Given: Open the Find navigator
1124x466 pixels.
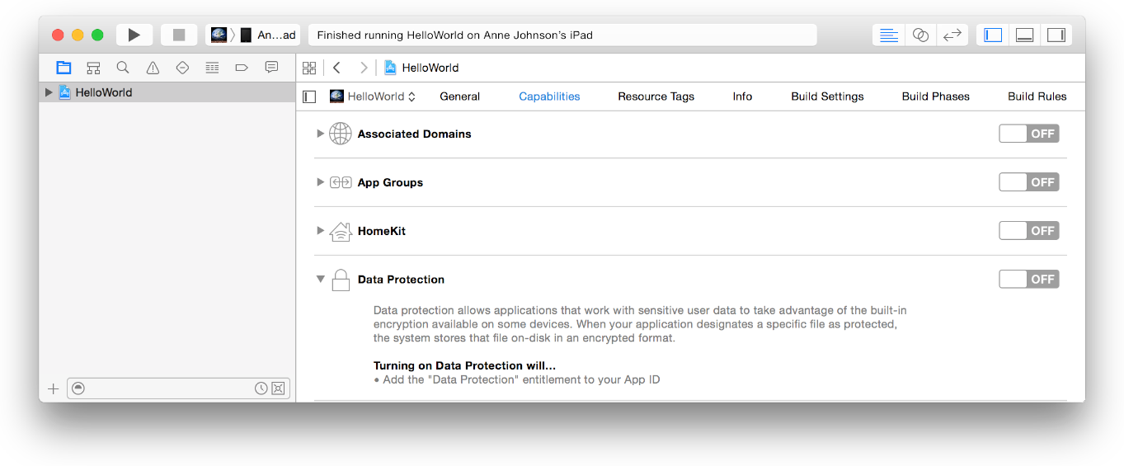Looking at the screenshot, I should (123, 68).
